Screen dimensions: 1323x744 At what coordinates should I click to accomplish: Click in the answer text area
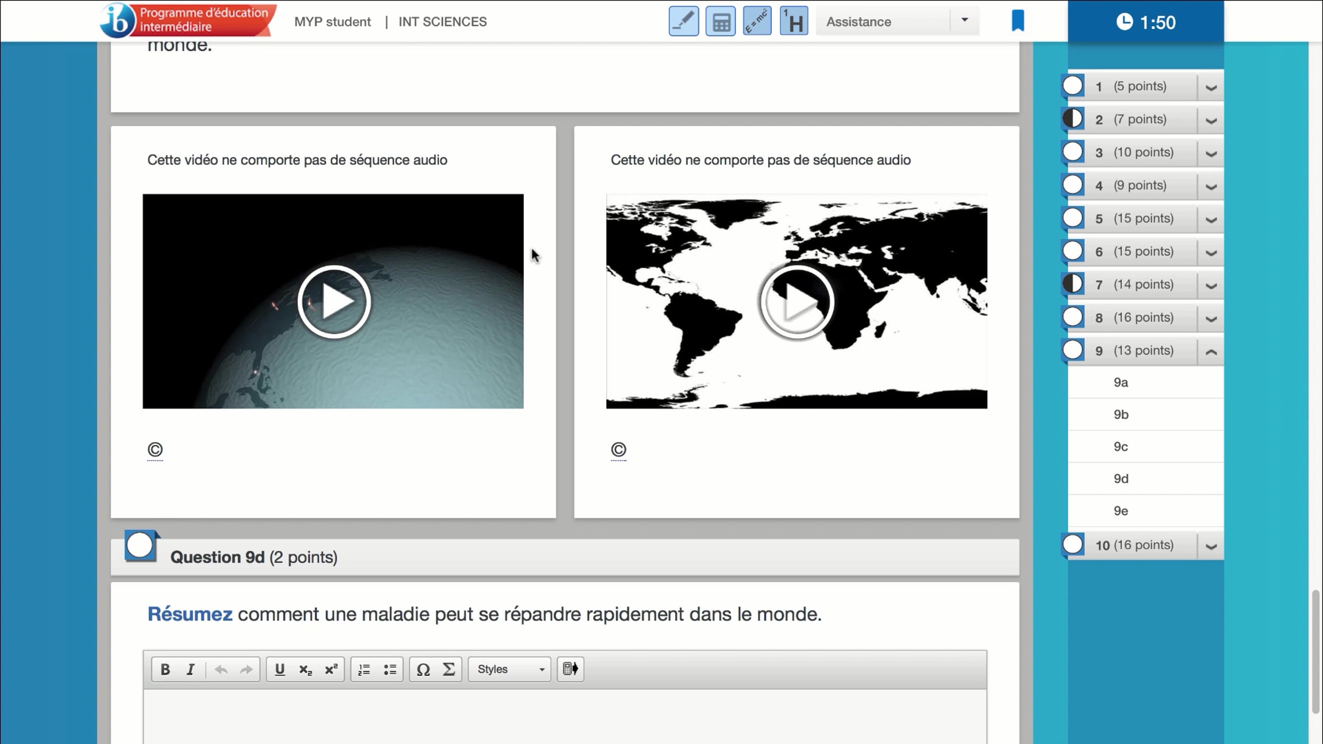pos(564,716)
